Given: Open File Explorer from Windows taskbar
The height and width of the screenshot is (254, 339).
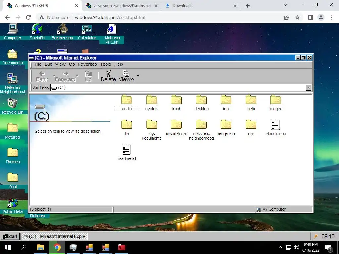Looking at the screenshot, I should pos(40,247).
